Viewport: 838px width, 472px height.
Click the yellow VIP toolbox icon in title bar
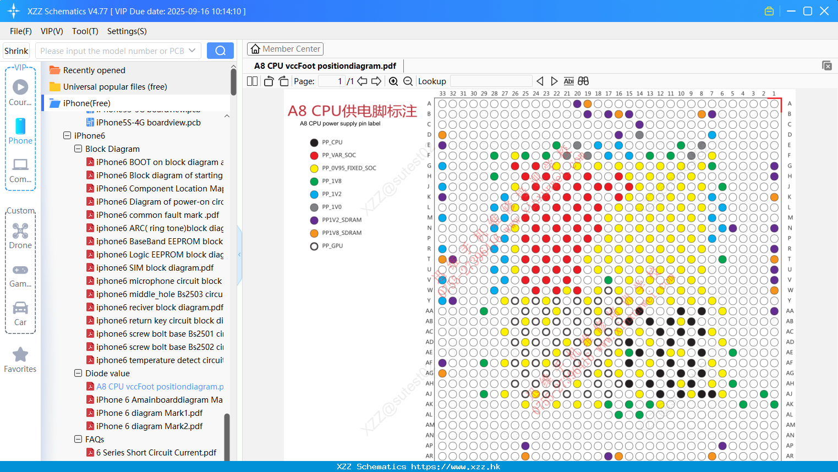tap(769, 11)
